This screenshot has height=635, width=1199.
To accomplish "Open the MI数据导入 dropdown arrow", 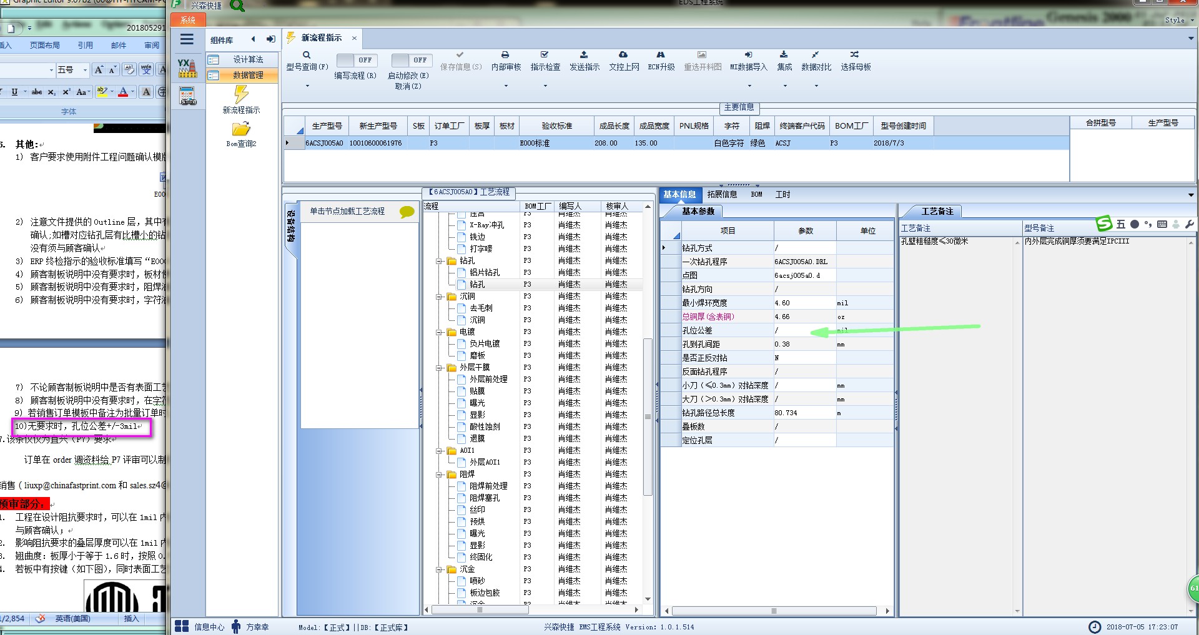I will 749,86.
